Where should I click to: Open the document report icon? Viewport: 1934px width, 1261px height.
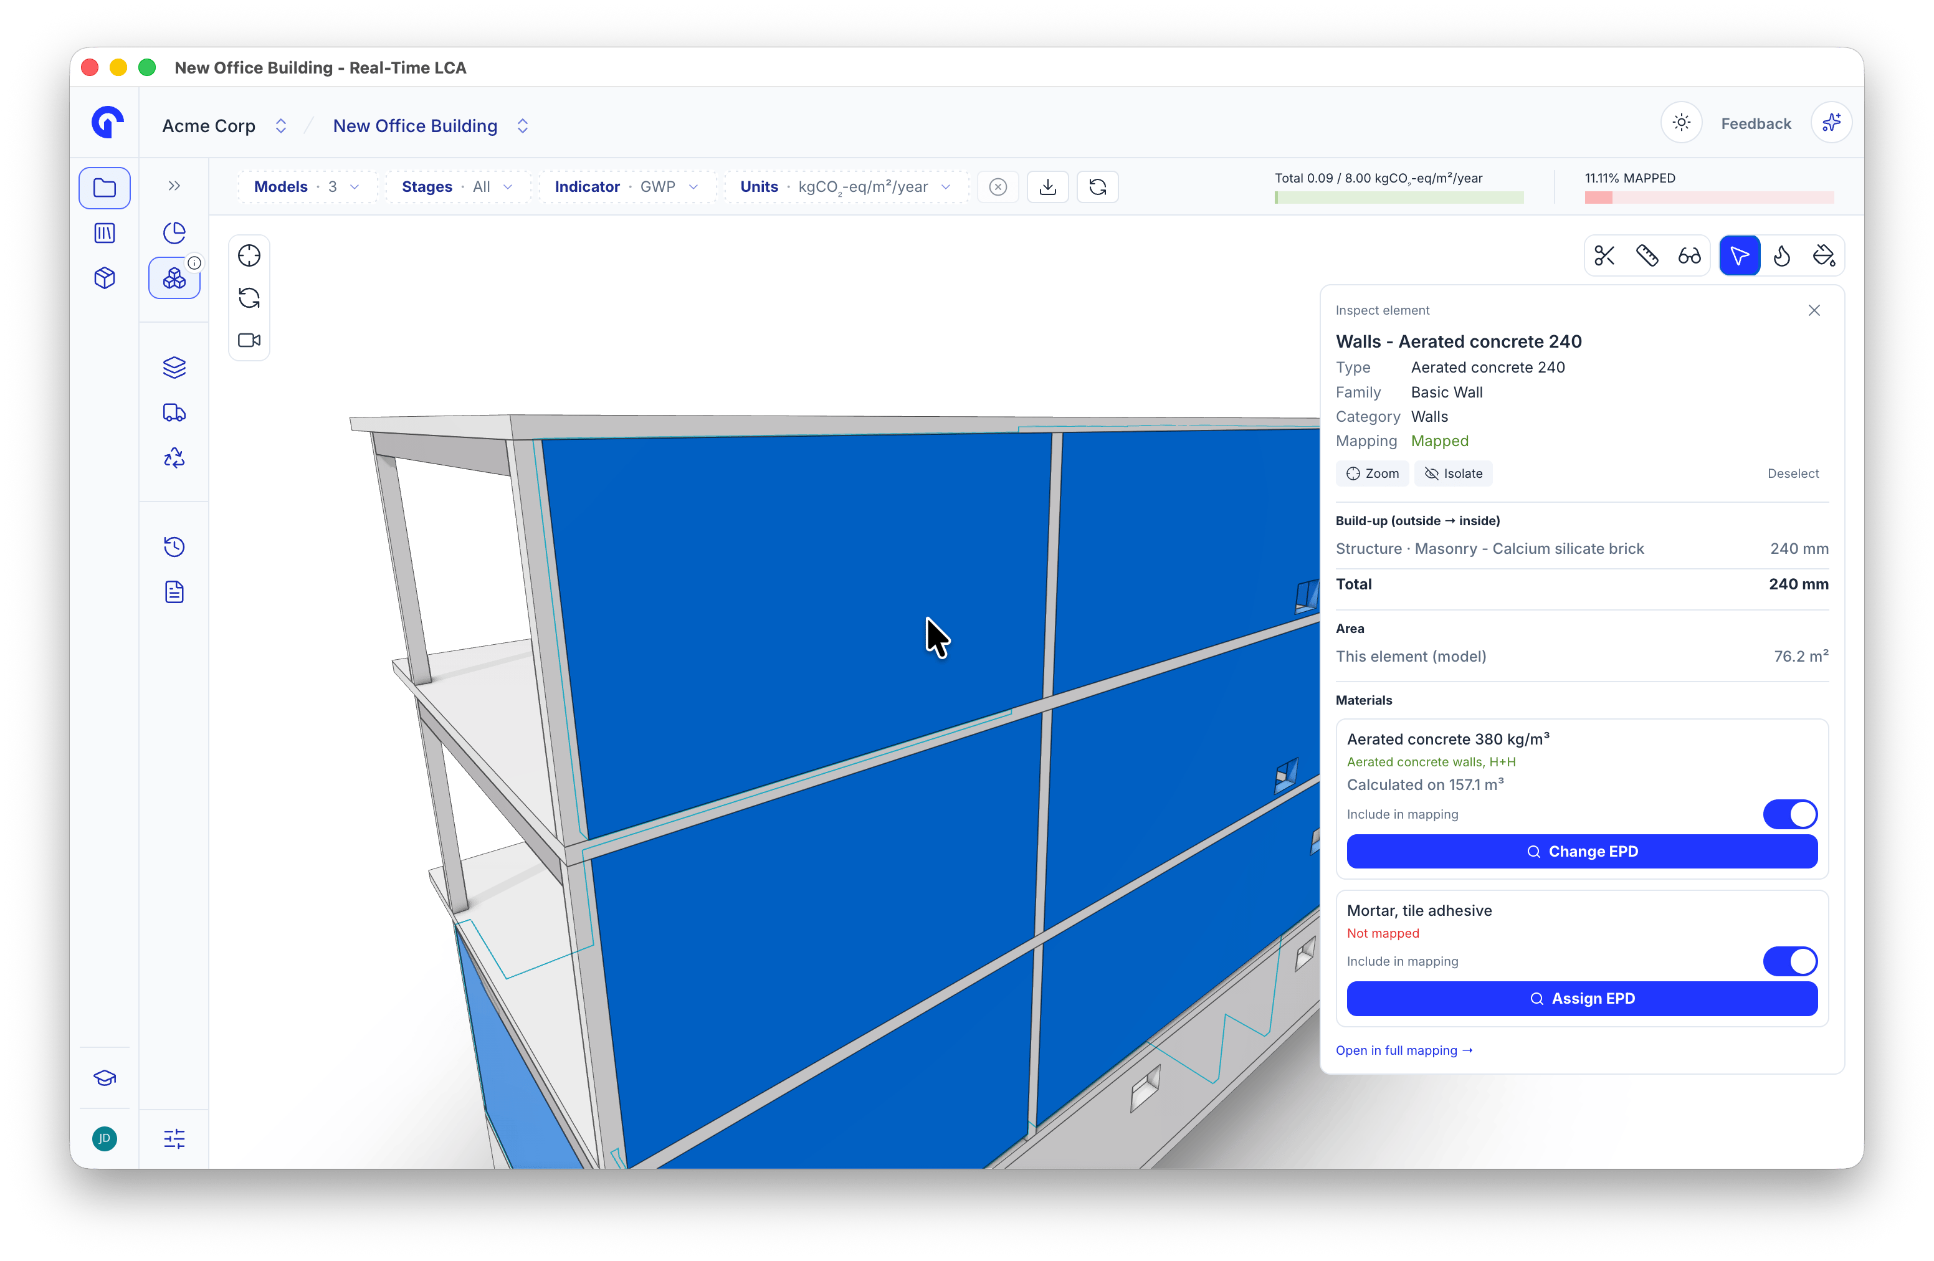point(174,592)
